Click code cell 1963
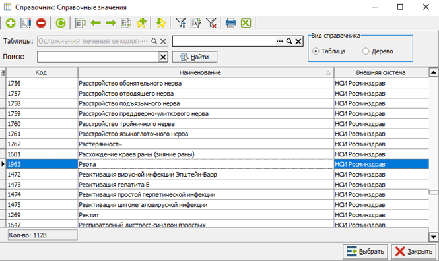Screen dimensions: 439x261 42,164
